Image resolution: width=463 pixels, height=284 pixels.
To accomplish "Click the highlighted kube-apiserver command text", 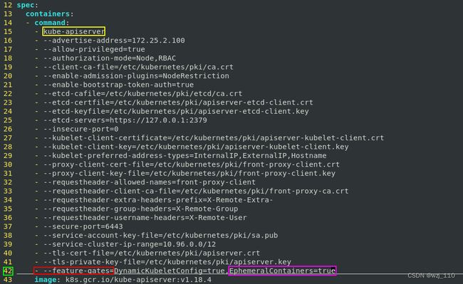I will [x=73, y=31].
